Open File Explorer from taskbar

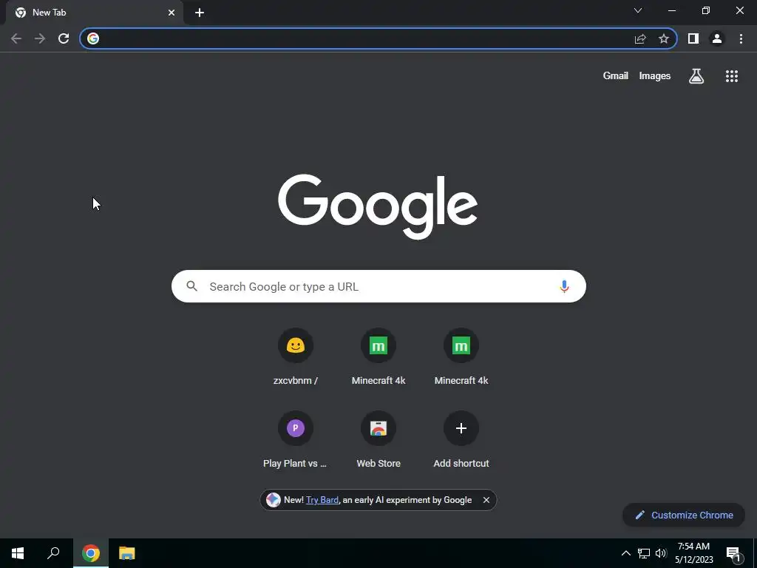pos(127,553)
